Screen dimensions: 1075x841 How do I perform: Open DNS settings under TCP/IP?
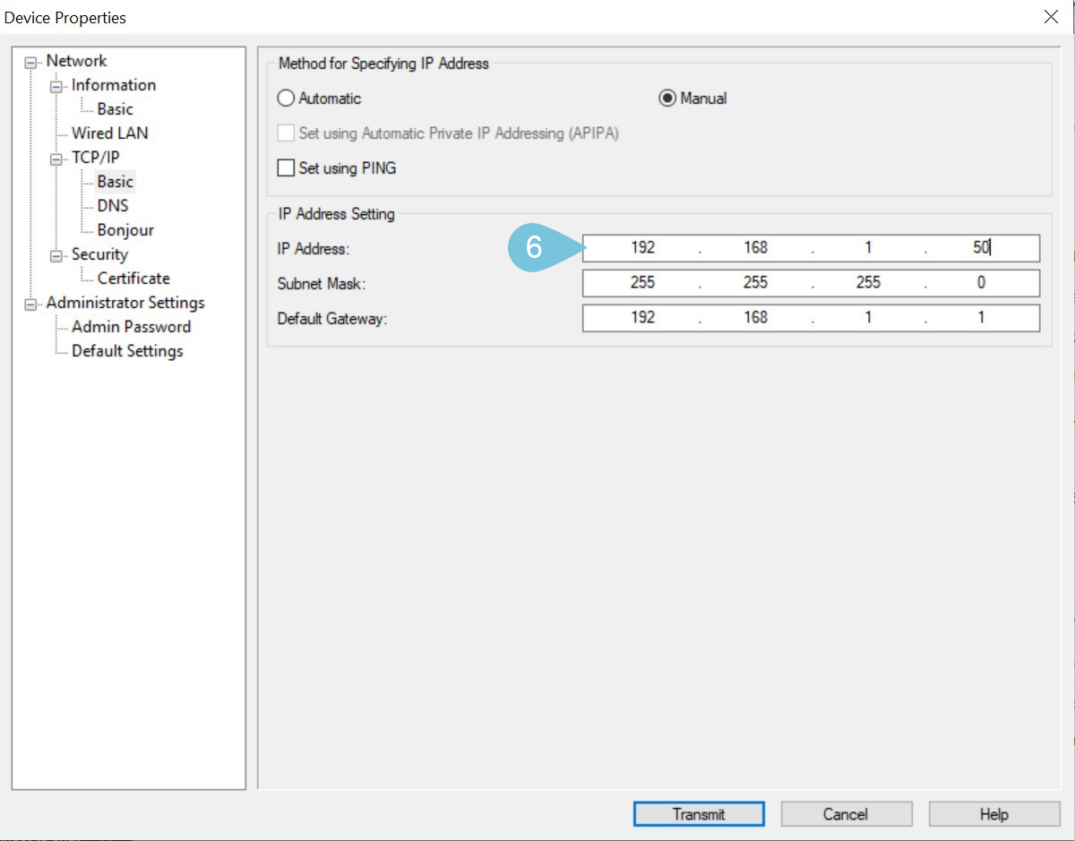pos(113,206)
